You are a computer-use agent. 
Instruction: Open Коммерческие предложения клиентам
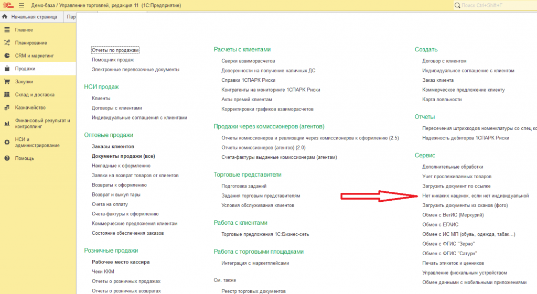pyautogui.click(x=135, y=223)
